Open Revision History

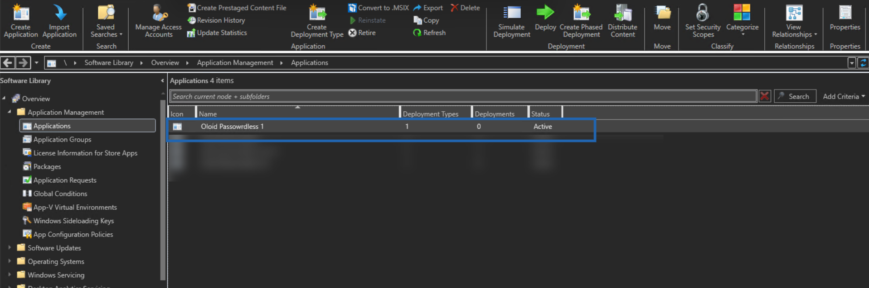pyautogui.click(x=216, y=20)
